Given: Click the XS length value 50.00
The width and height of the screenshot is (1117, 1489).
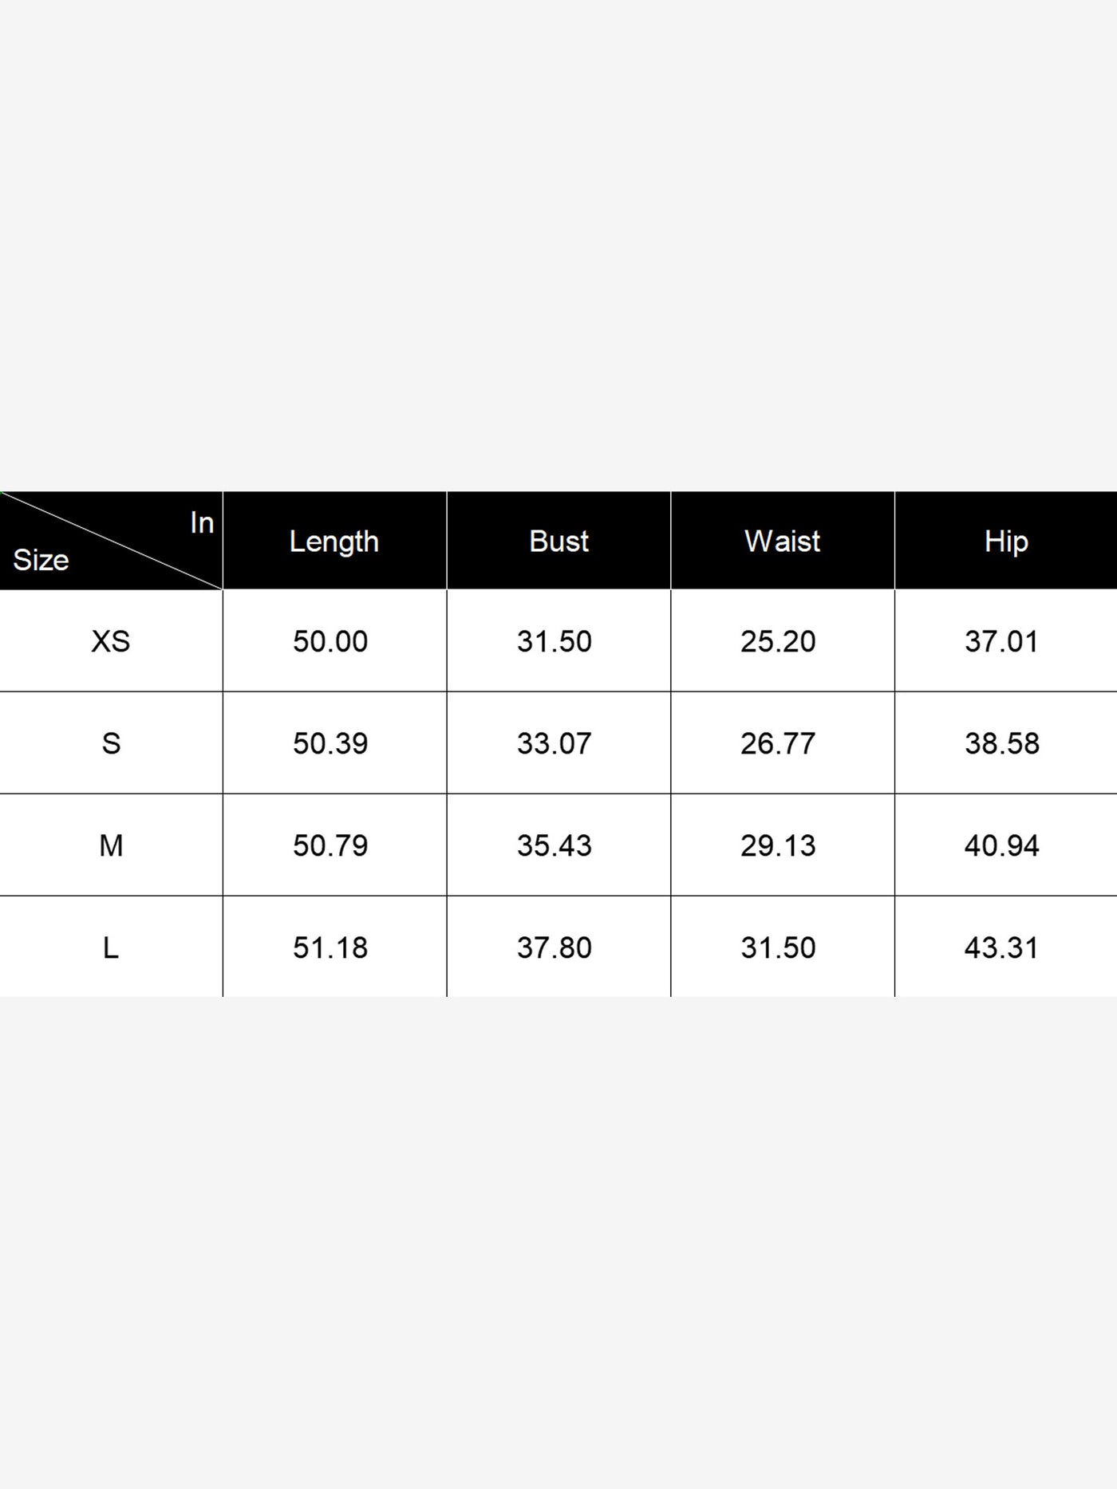Looking at the screenshot, I should tap(330, 641).
